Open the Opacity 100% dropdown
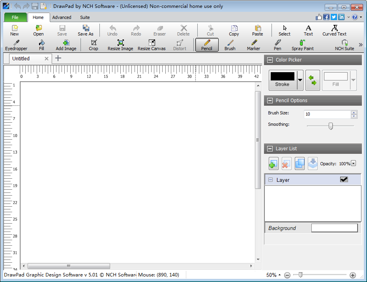Image resolution: width=367 pixels, height=282 pixels. (354, 163)
